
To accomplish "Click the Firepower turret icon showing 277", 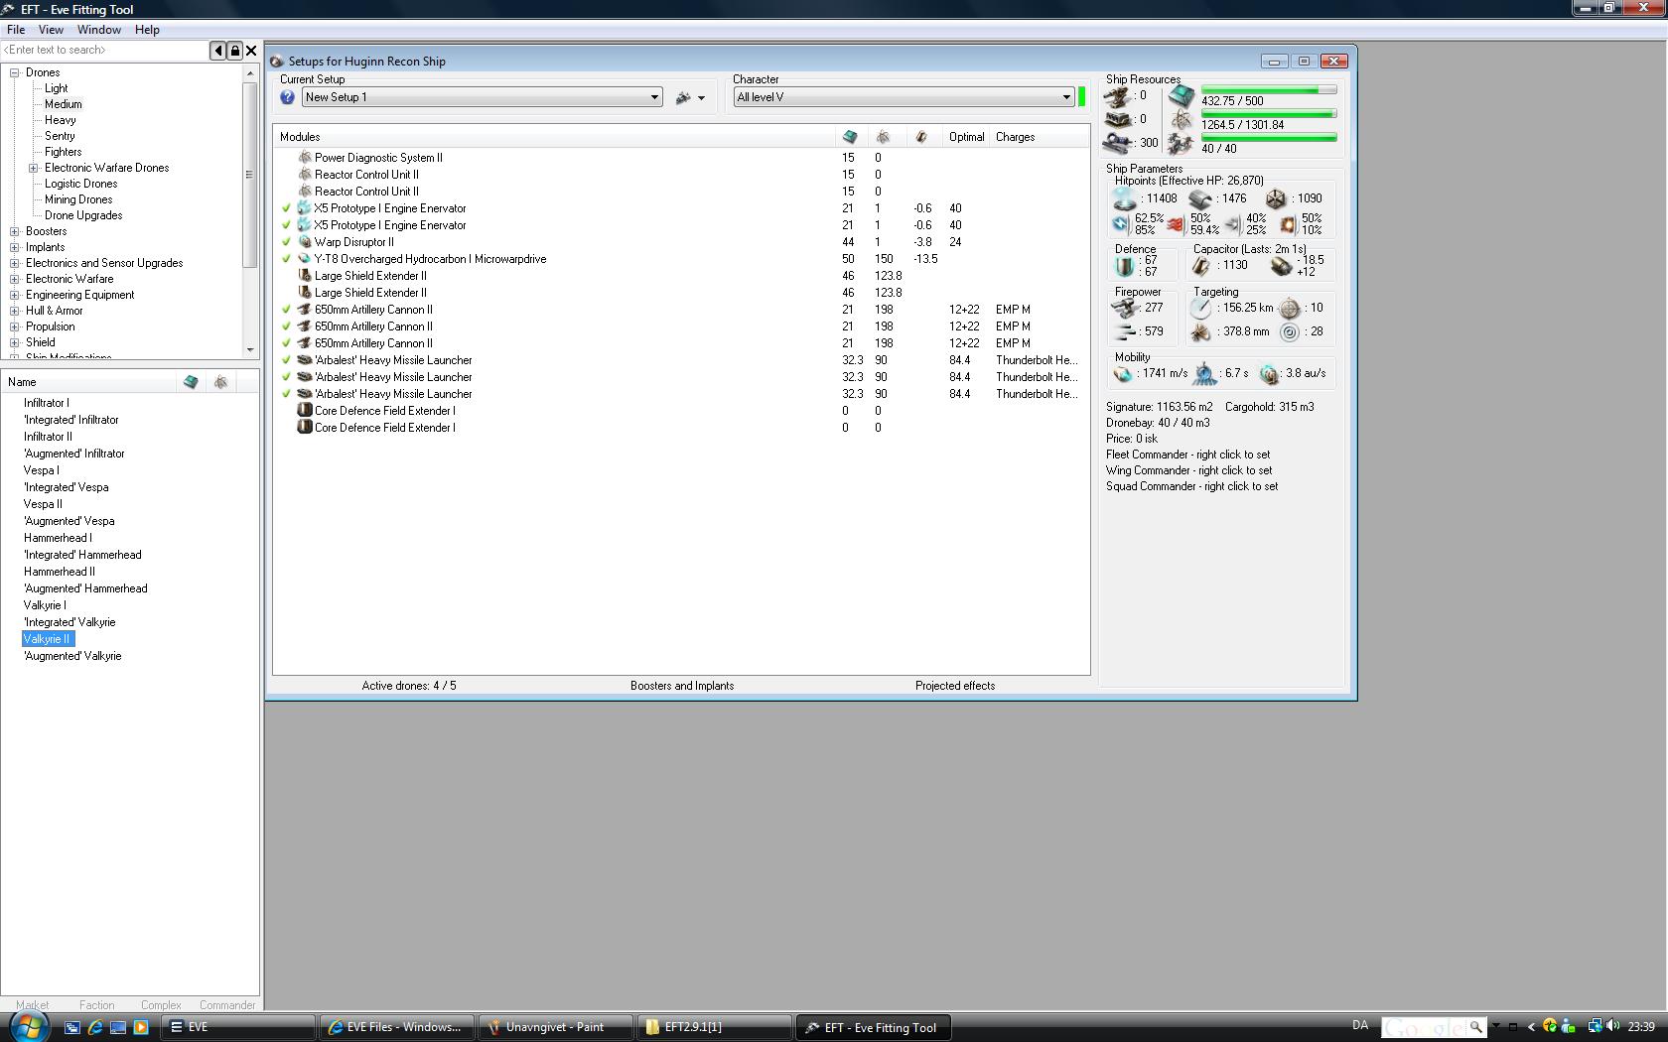I will point(1125,309).
